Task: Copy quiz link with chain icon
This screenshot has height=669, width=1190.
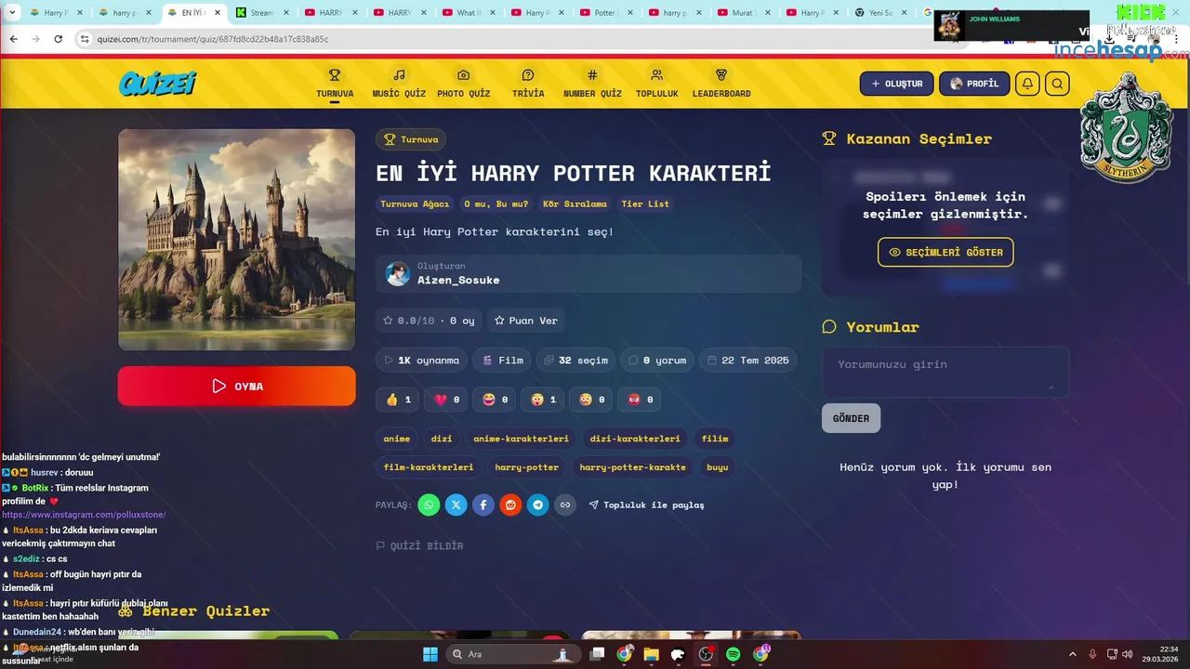Action: click(565, 505)
